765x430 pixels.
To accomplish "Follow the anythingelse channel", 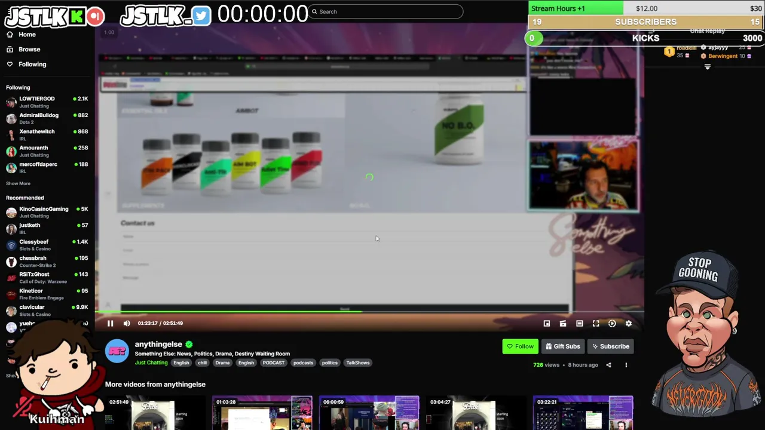I will 520,346.
